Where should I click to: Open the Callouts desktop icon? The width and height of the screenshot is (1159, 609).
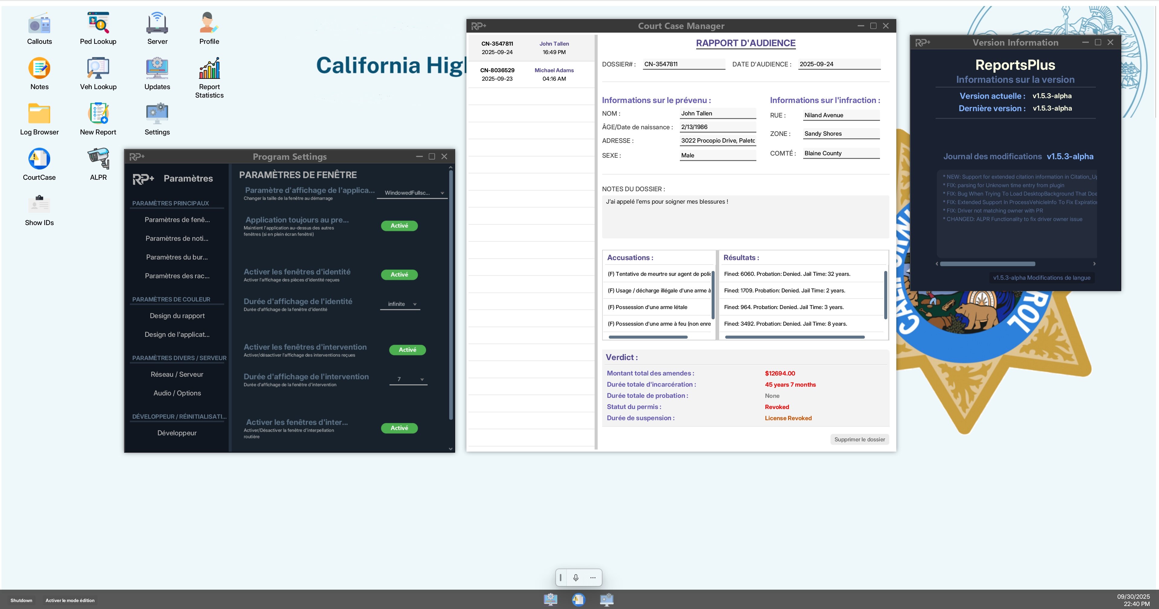[x=39, y=25]
